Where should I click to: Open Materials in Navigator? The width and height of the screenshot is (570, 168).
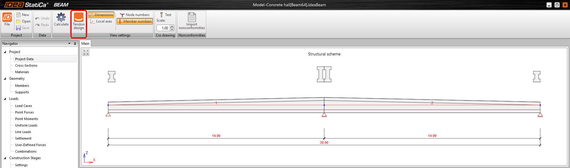click(x=22, y=72)
